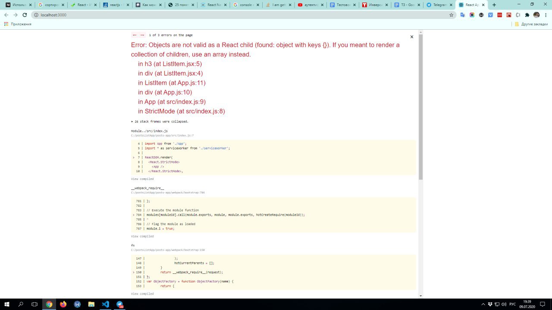Open the Приложения apps shortcut
The image size is (552, 310).
pos(18,24)
